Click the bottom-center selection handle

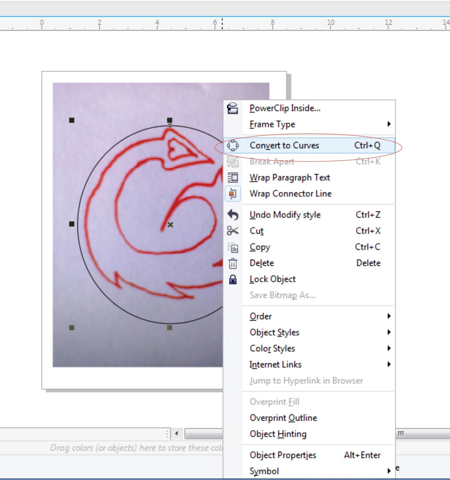point(170,328)
